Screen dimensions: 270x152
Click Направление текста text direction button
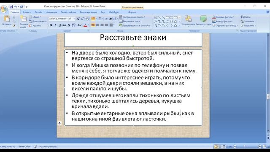(x=132, y=17)
